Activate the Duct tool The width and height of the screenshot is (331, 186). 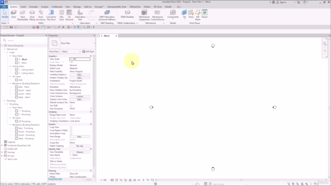pyautogui.click(x=13, y=14)
